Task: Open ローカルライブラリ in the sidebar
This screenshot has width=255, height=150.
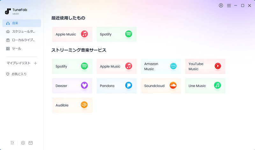Action: click(x=22, y=40)
